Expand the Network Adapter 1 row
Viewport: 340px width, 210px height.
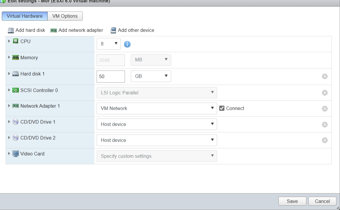[x=9, y=106]
